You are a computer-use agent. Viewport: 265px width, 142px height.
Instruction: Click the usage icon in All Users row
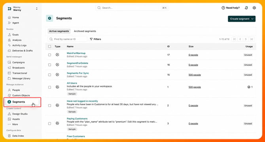pyautogui.click(x=249, y=87)
